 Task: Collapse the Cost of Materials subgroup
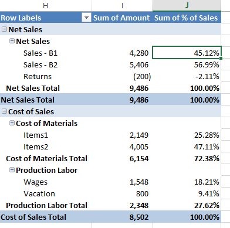[x=12, y=123]
